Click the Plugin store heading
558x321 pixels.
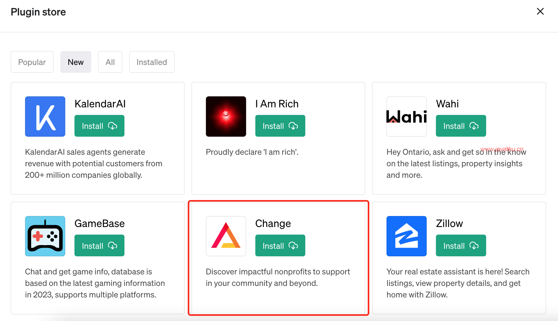coord(38,12)
